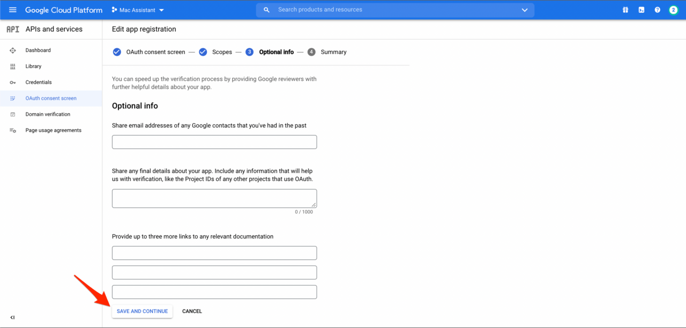Click the Dashboard sidebar icon

pos(13,50)
